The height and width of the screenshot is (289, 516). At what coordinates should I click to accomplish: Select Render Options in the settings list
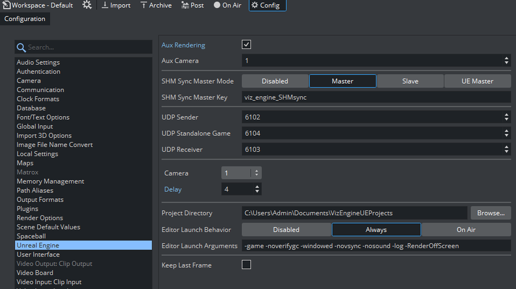tap(40, 218)
